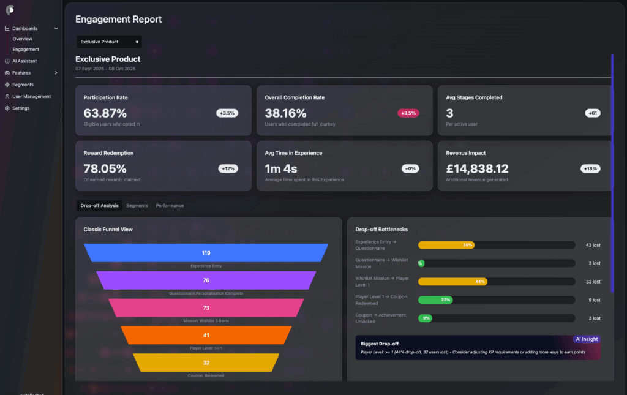627x395 pixels.
Task: Select the Drop-off Analysis tab
Action: tap(99, 206)
